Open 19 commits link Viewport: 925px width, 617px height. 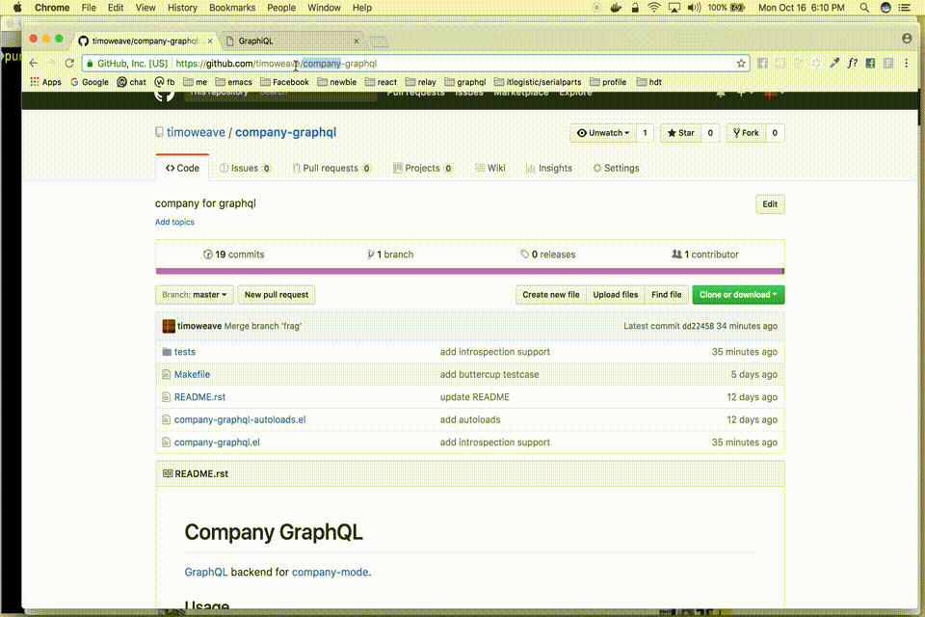233,255
